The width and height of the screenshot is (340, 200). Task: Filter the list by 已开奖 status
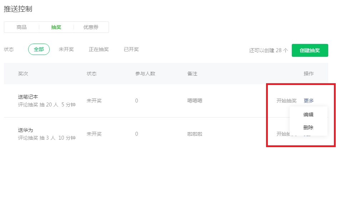pyautogui.click(x=131, y=49)
